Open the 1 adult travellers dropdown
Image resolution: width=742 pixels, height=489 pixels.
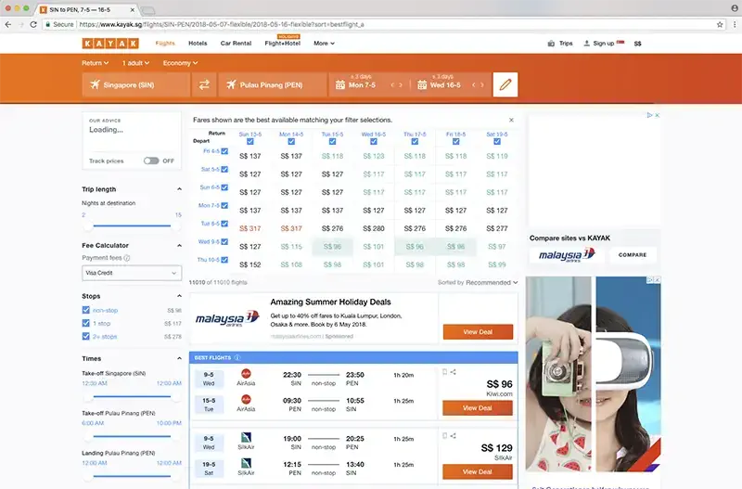(135, 63)
